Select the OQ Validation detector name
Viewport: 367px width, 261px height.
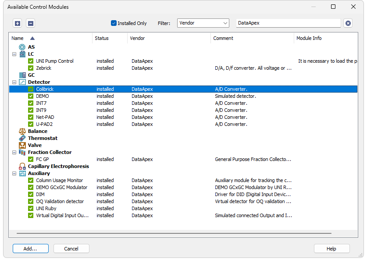point(60,201)
